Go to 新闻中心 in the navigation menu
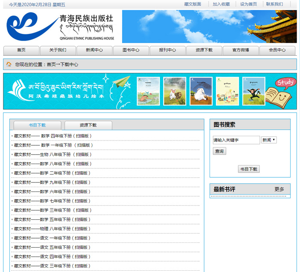Image resolution: width=300 pixels, height=272 pixels. (x=94, y=50)
